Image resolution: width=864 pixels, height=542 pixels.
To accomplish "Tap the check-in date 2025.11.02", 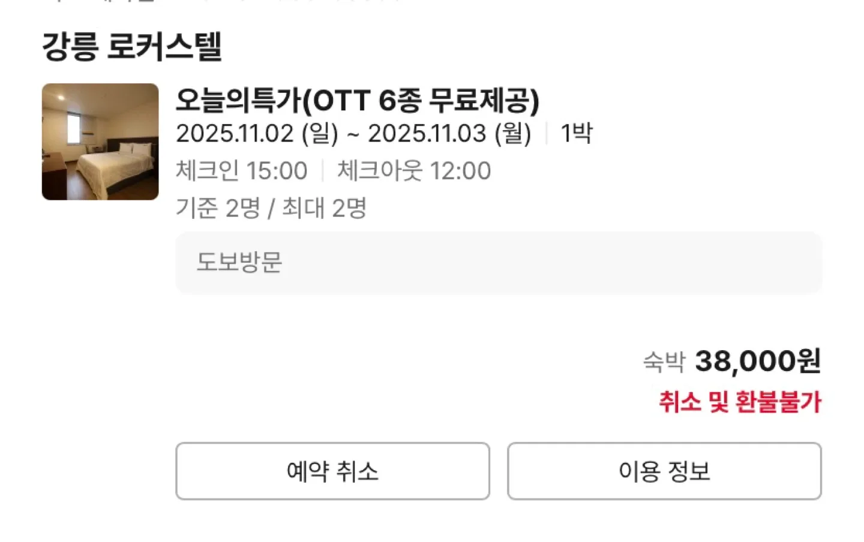I will click(x=235, y=134).
